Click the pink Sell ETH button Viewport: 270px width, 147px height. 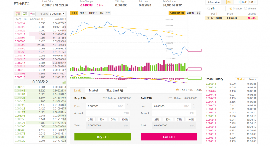point(169,137)
